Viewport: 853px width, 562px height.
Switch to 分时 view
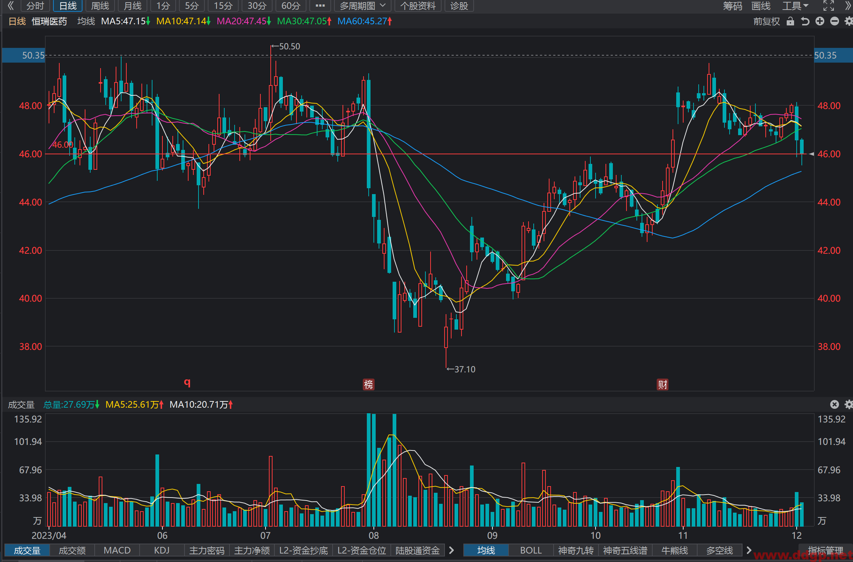pyautogui.click(x=35, y=6)
